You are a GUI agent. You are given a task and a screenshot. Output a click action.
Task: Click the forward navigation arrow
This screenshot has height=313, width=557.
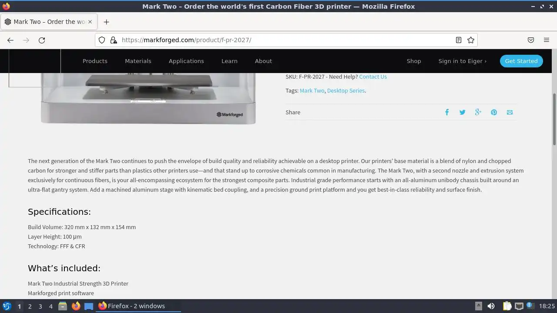click(26, 40)
